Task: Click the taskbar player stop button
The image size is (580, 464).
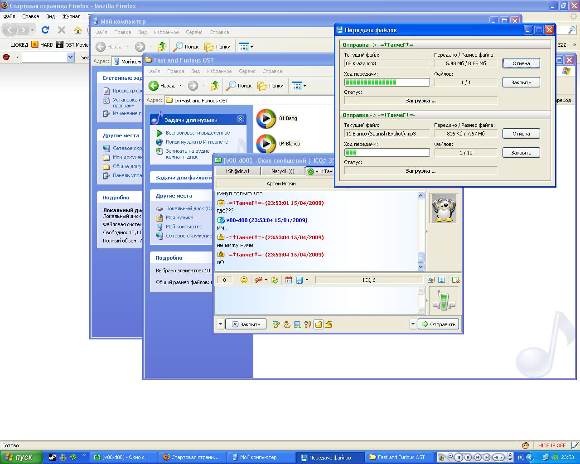Action: coord(468,457)
